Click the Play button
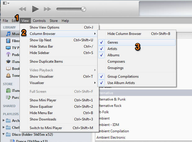192x142 pixels. click(x=35, y=9)
